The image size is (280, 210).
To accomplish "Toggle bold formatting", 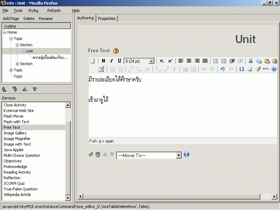I will click(x=103, y=61).
